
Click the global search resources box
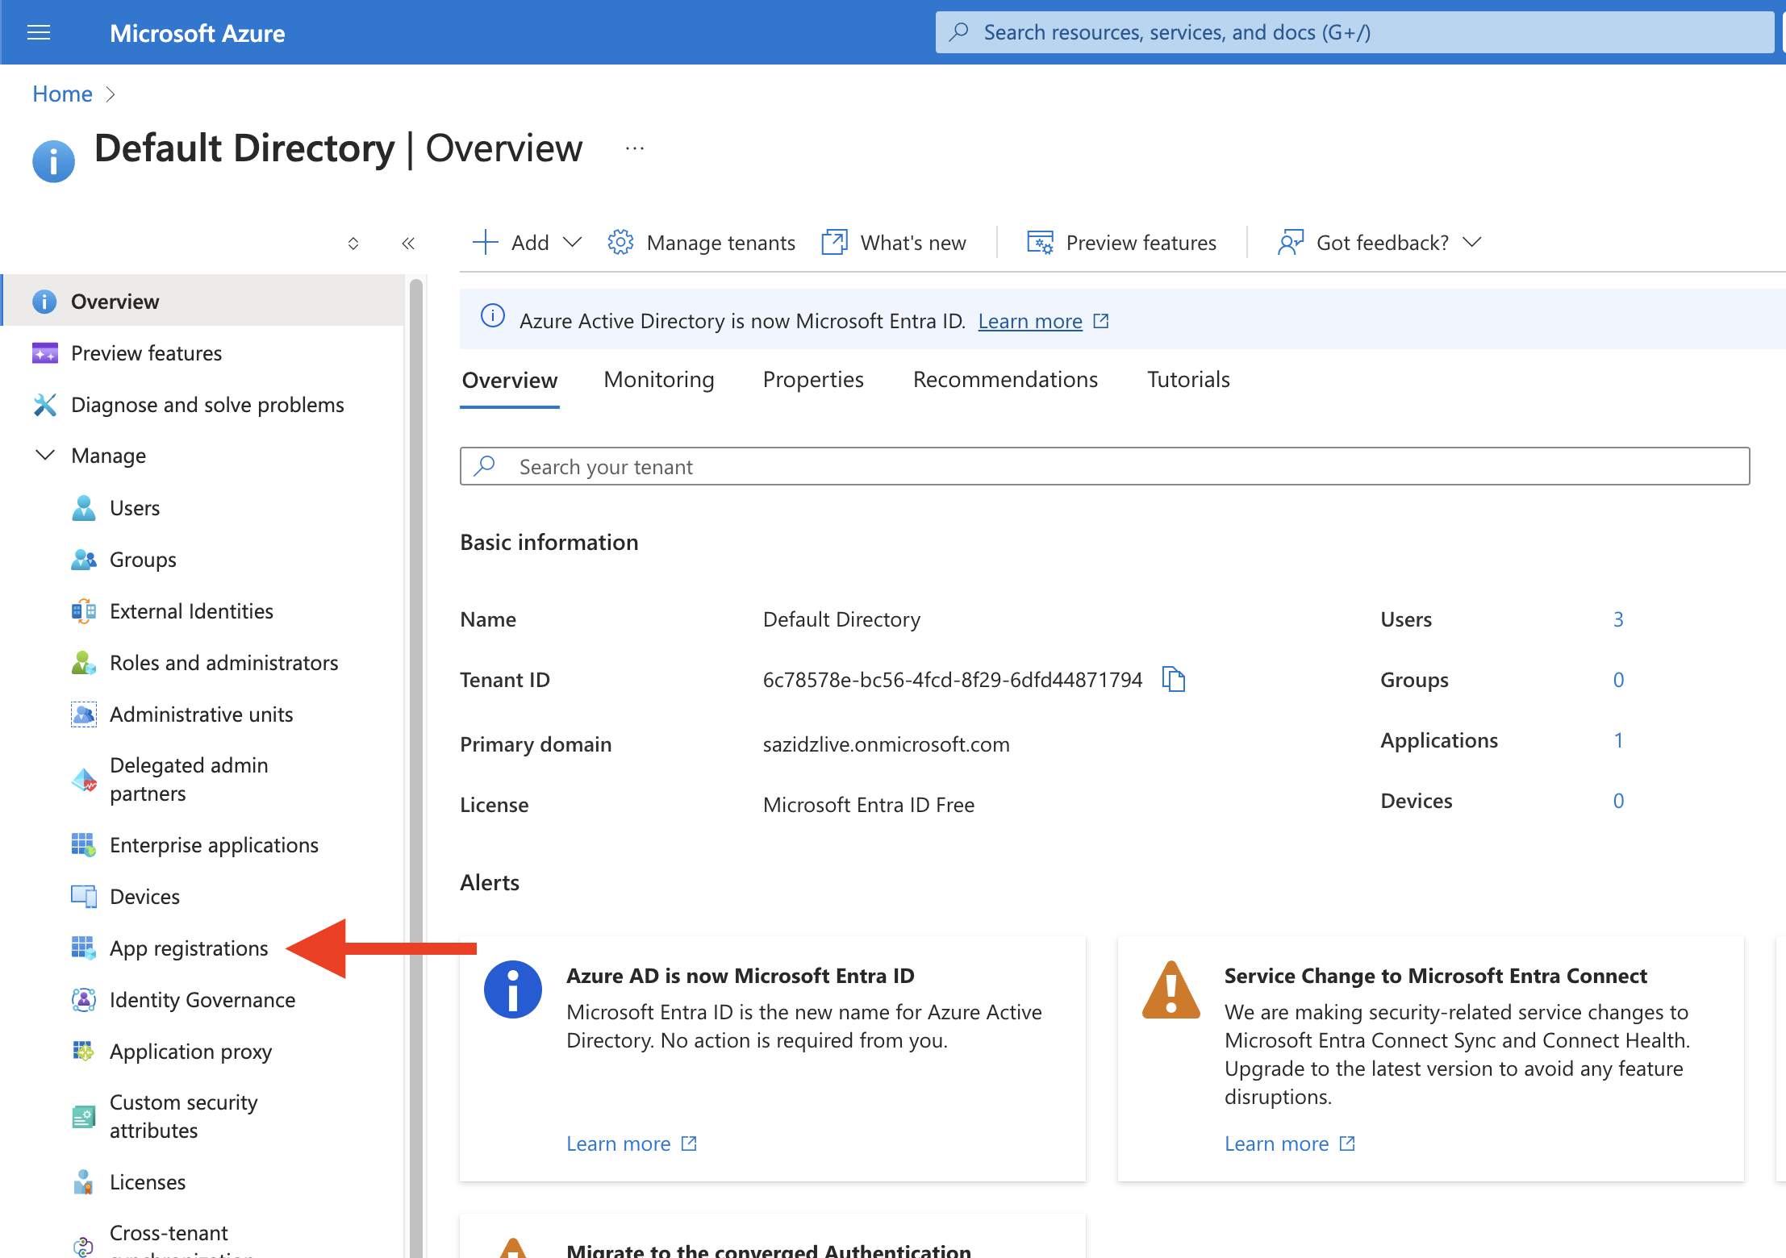tap(1354, 32)
